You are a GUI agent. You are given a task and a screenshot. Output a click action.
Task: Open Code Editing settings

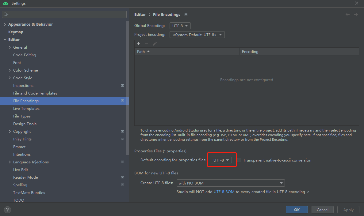pyautogui.click(x=25, y=55)
